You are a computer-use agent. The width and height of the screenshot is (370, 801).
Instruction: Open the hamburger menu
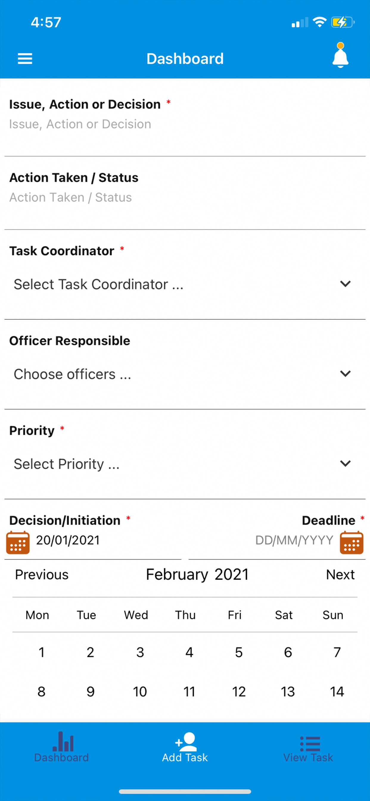tap(25, 58)
